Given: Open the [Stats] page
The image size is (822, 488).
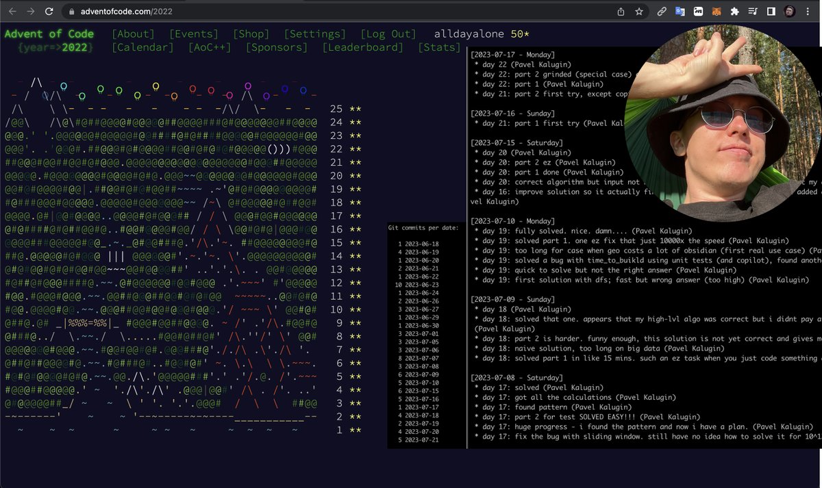Looking at the screenshot, I should pyautogui.click(x=439, y=47).
